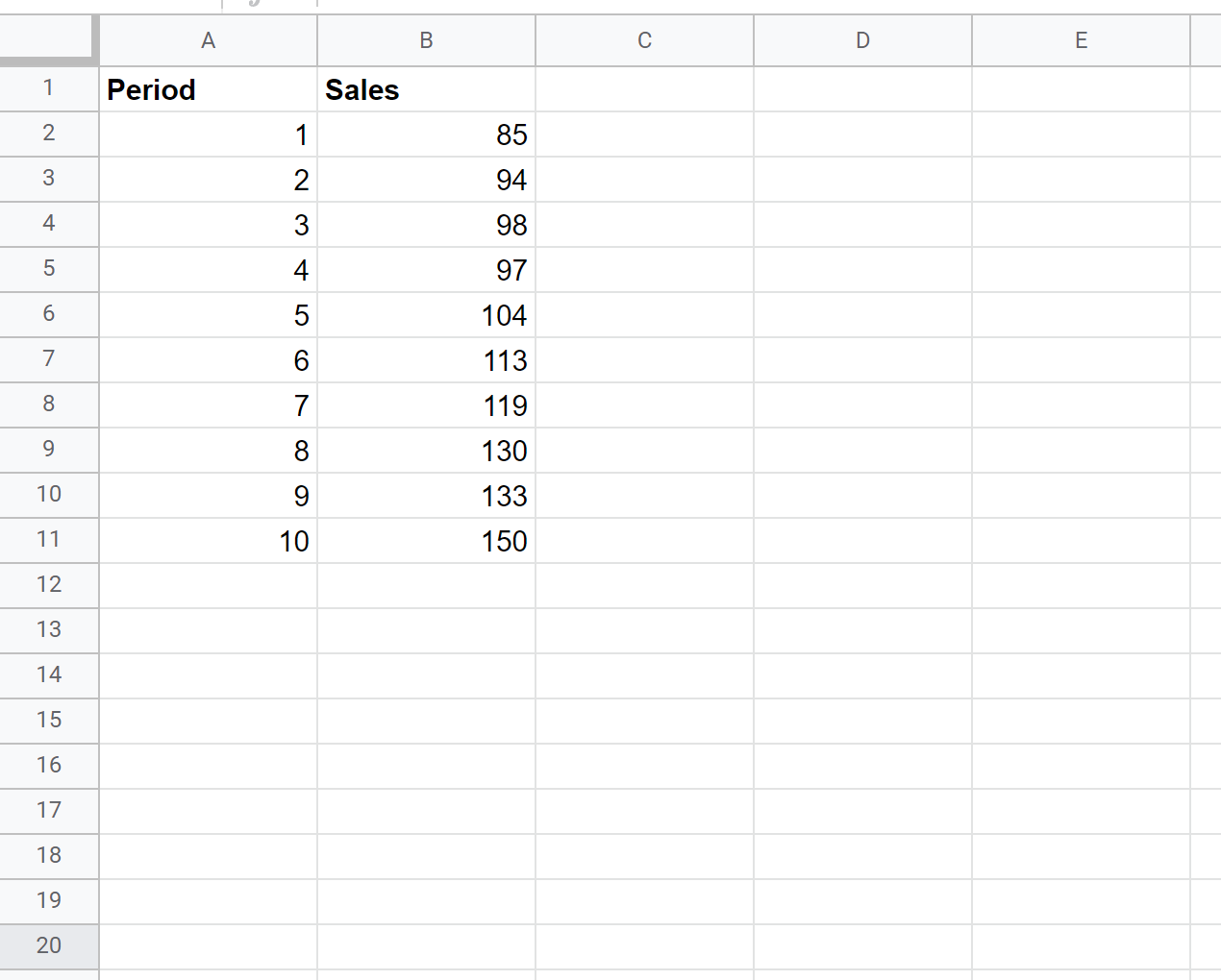Select the cell with sales value 133
The height and width of the screenshot is (980, 1221).
pyautogui.click(x=426, y=496)
